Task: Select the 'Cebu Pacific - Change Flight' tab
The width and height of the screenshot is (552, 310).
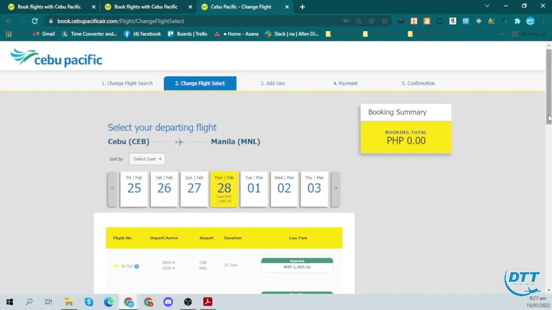Action: 241,6
